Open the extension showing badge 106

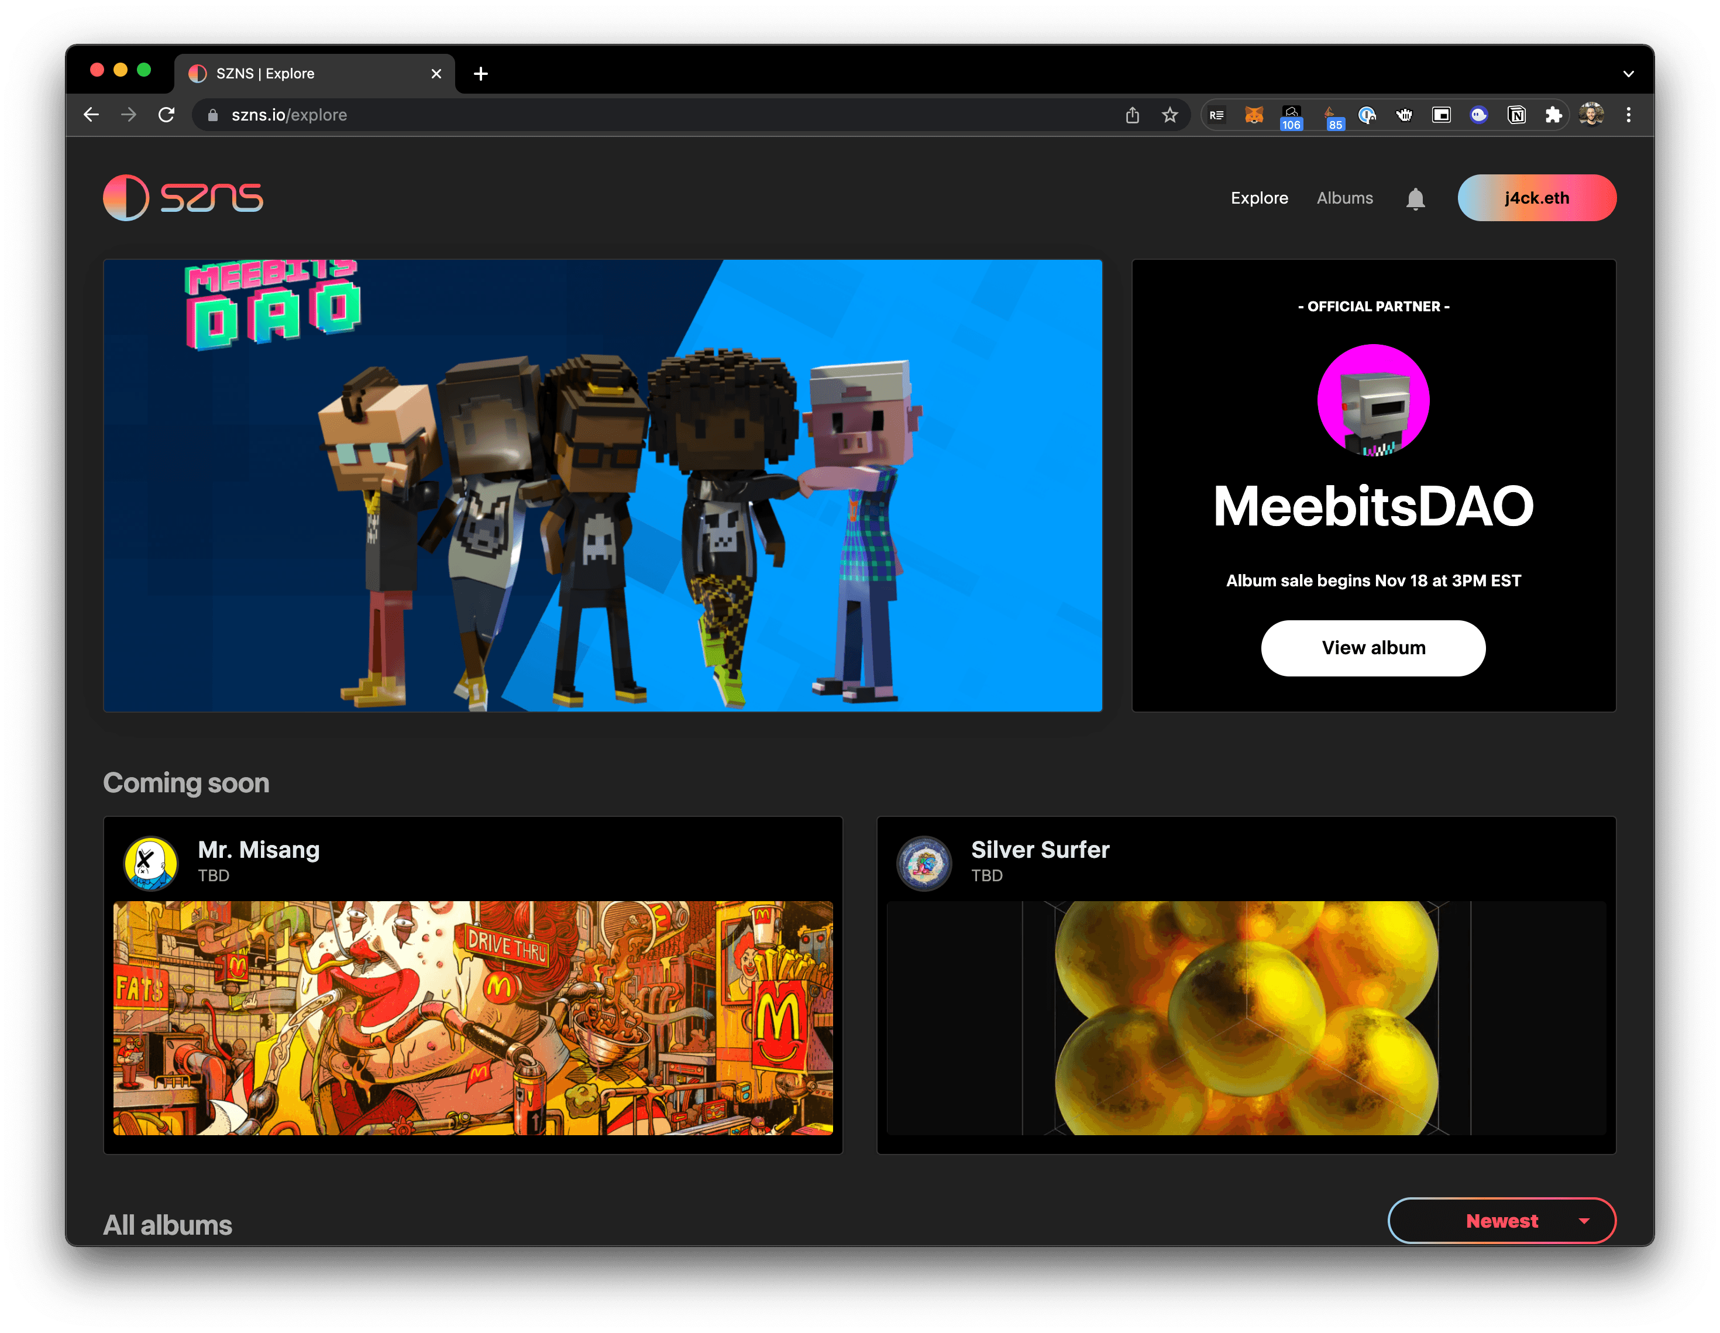point(1292,116)
